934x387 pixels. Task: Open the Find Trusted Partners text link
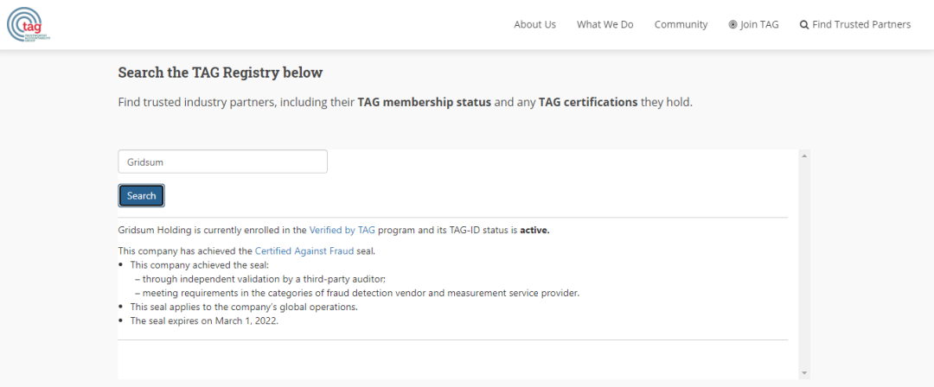coord(861,25)
